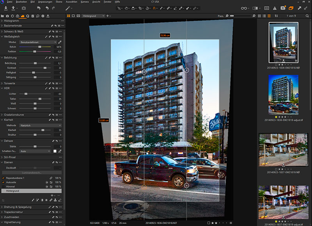
Task: Click the Klarheit slider handle
Action: pyautogui.click(x=43, y=130)
